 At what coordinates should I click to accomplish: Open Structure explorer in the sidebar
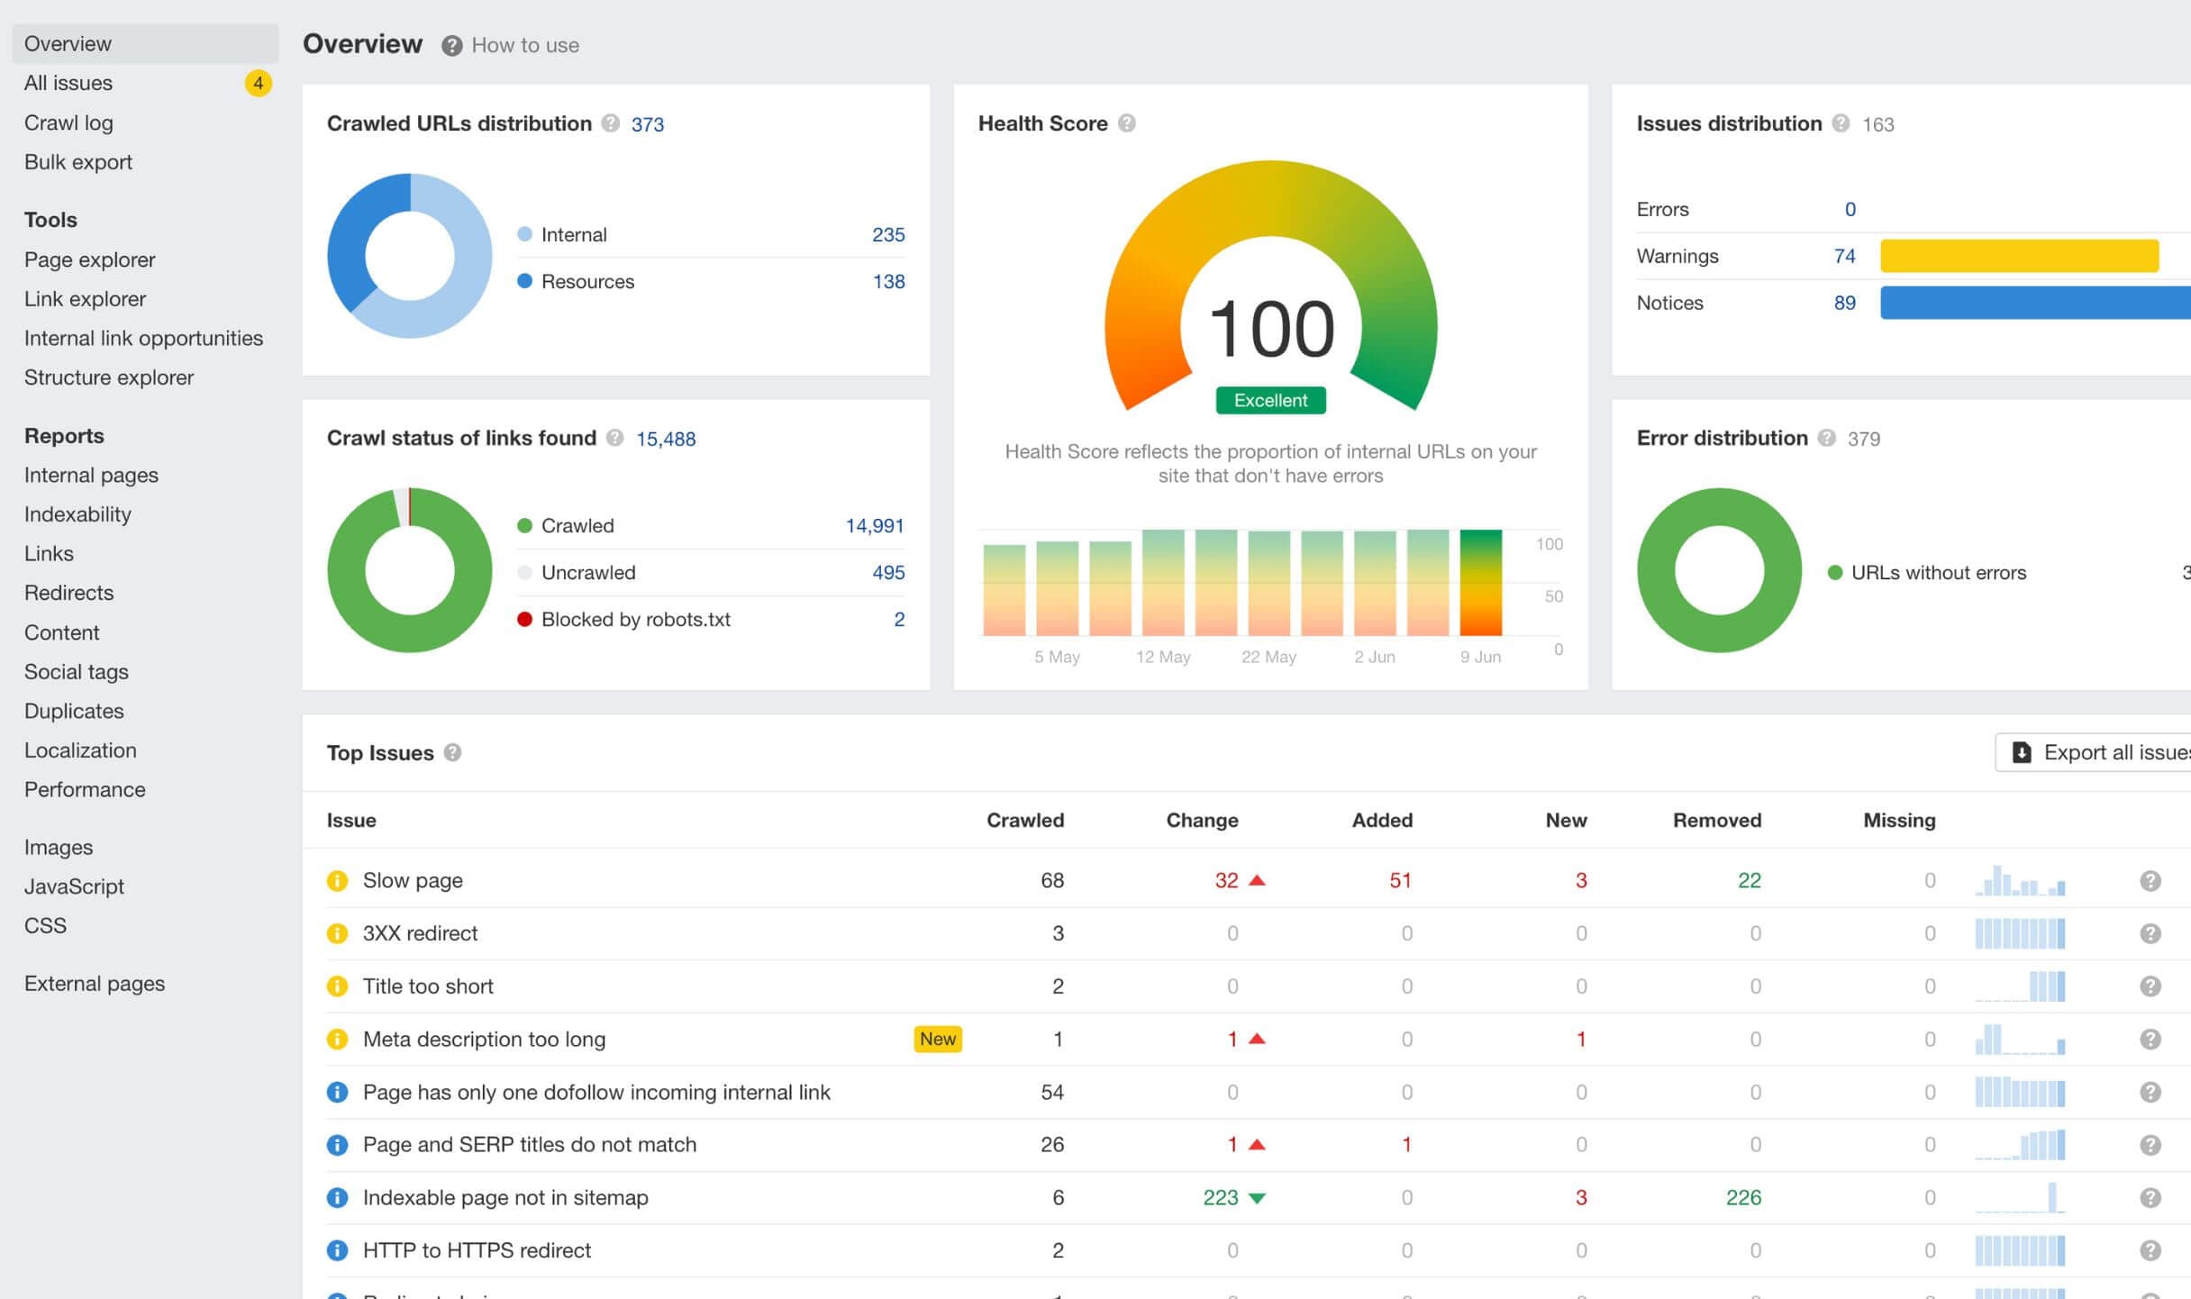(109, 377)
